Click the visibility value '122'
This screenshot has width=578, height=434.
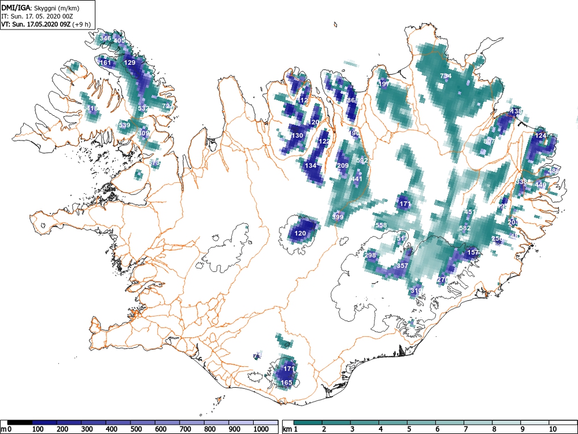click(324, 141)
